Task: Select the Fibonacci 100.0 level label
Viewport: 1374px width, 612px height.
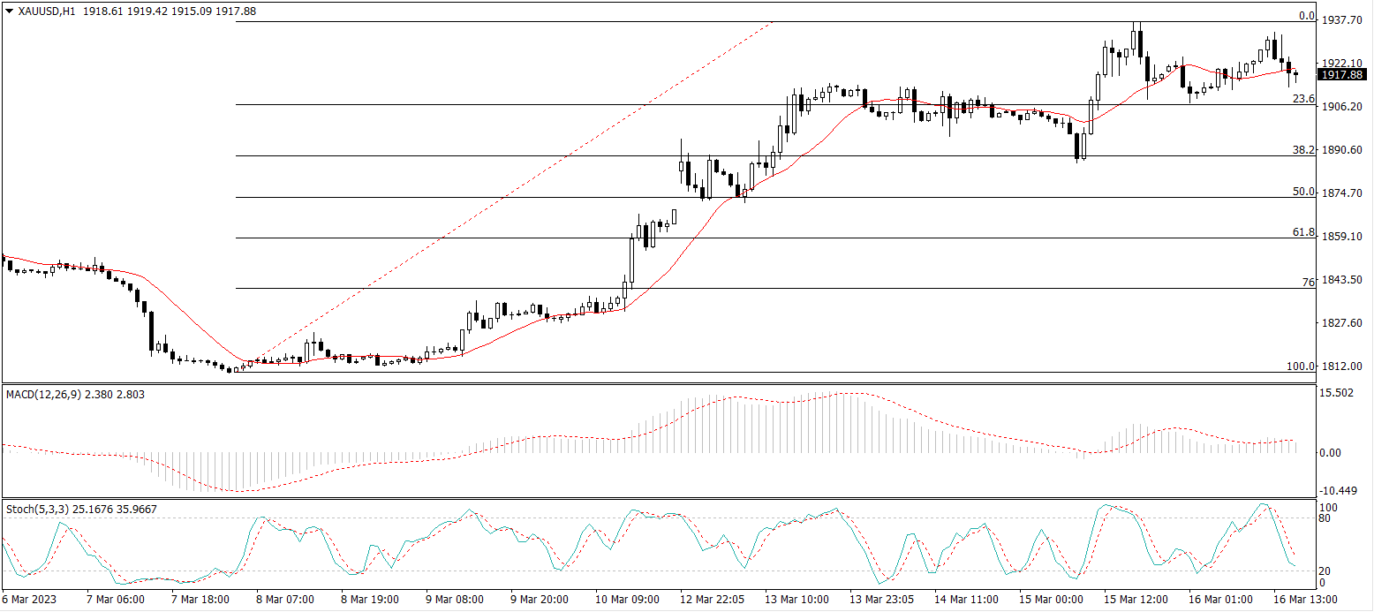Action: [x=1301, y=366]
